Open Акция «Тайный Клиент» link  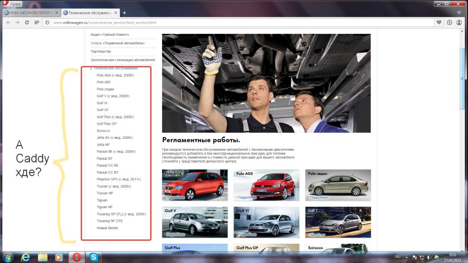[x=110, y=35]
